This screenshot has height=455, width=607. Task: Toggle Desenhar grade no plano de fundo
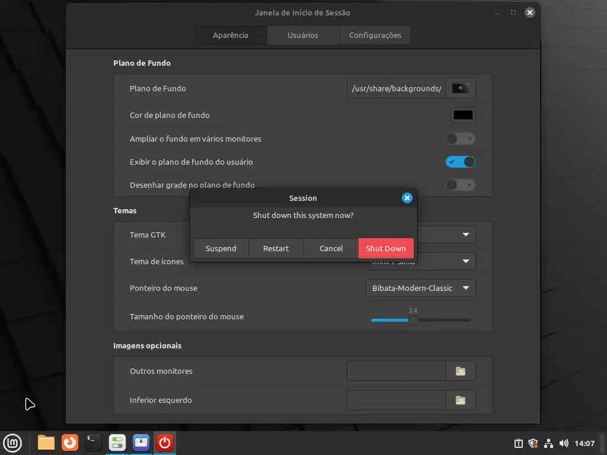(x=460, y=185)
